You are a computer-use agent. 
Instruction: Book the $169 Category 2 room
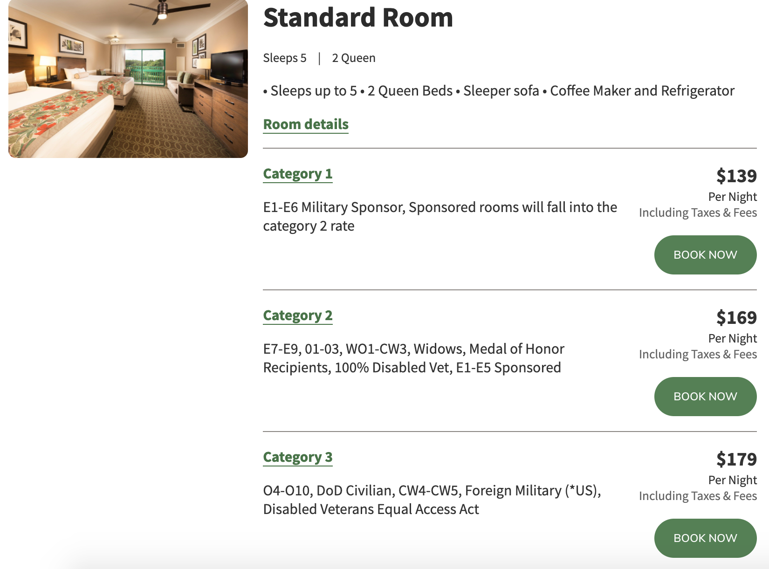pos(705,397)
